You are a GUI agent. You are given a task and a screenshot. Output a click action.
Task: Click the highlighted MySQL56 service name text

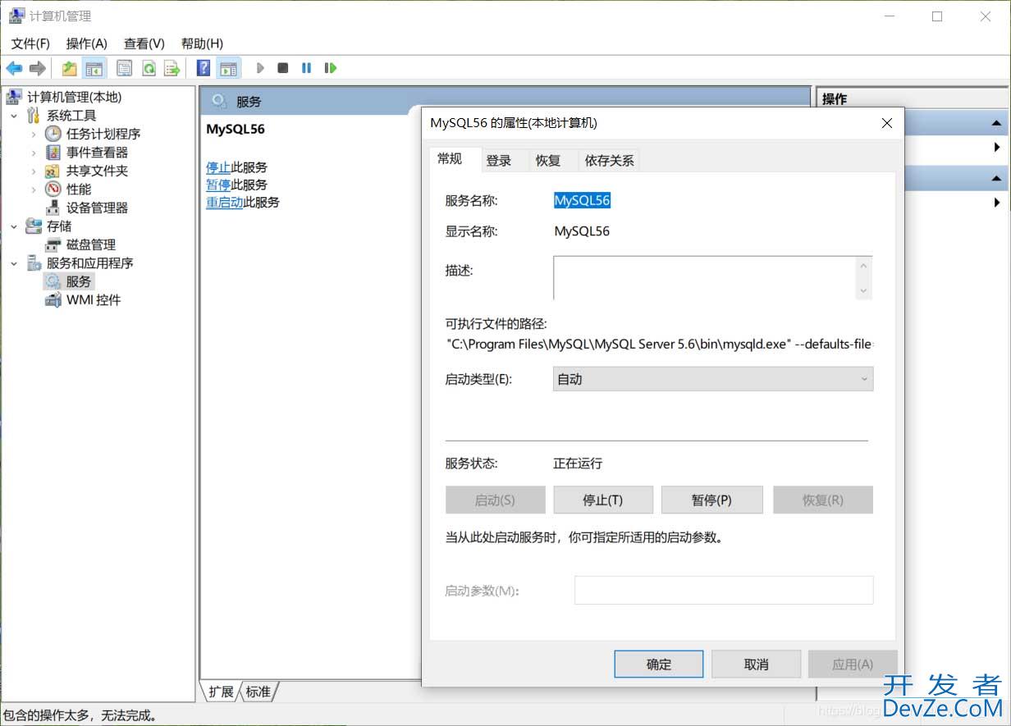(582, 200)
